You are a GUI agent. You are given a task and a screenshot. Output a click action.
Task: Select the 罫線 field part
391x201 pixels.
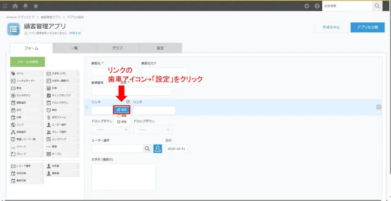[63, 147]
